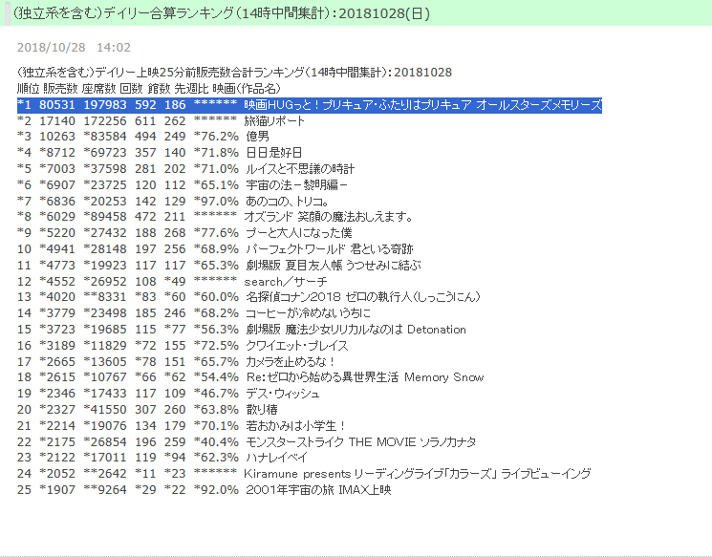Select the row for 散り椿

147,410
